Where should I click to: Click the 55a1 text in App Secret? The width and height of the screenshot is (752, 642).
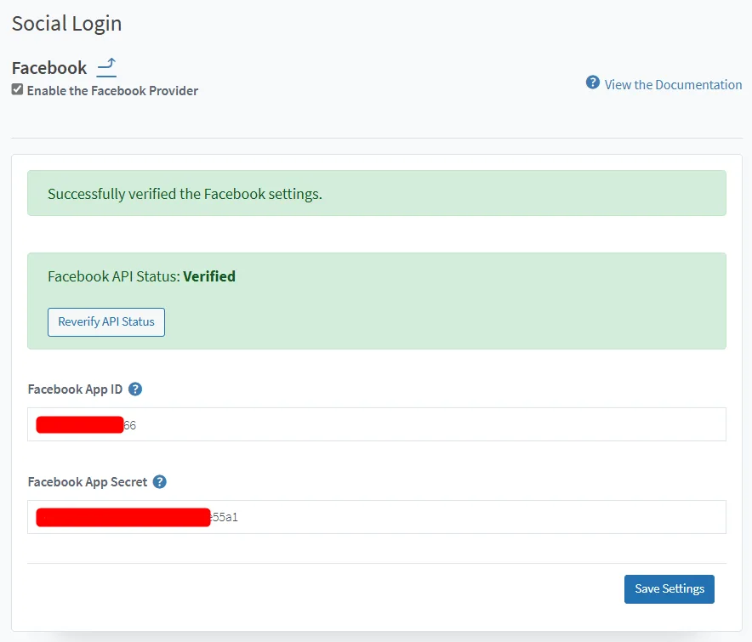coord(224,516)
